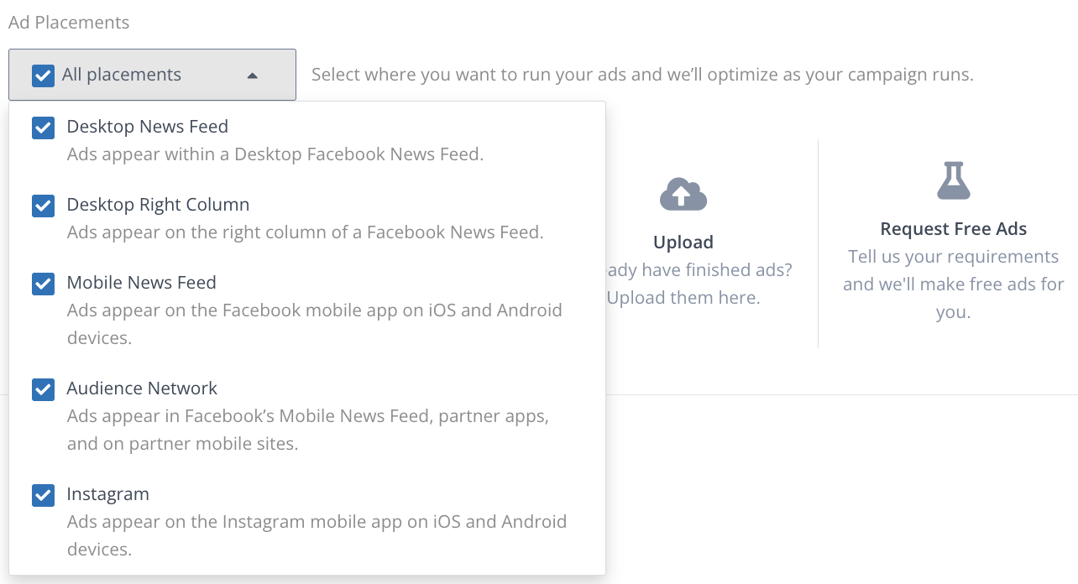Turn off the Instagram placement checkbox
The width and height of the screenshot is (1078, 584).
pyautogui.click(x=43, y=495)
